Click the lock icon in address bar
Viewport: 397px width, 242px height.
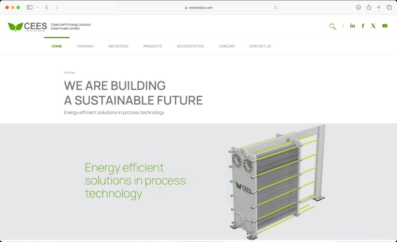pyautogui.click(x=186, y=7)
